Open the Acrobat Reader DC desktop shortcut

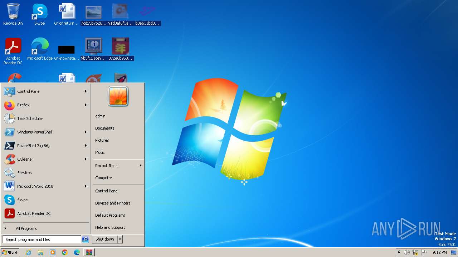click(x=13, y=51)
